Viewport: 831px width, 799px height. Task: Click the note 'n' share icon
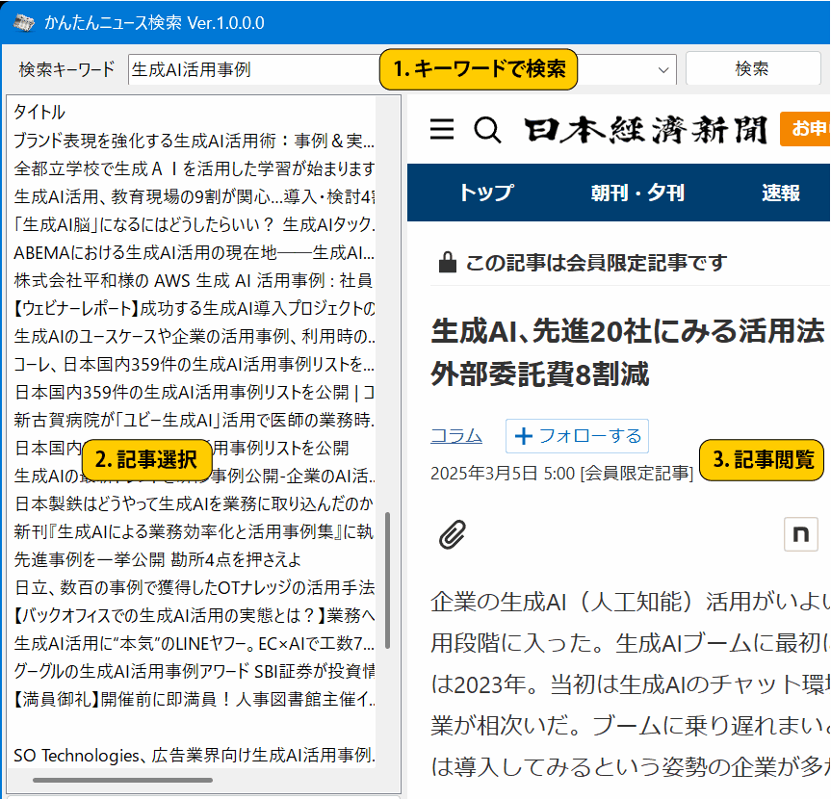[x=800, y=533]
